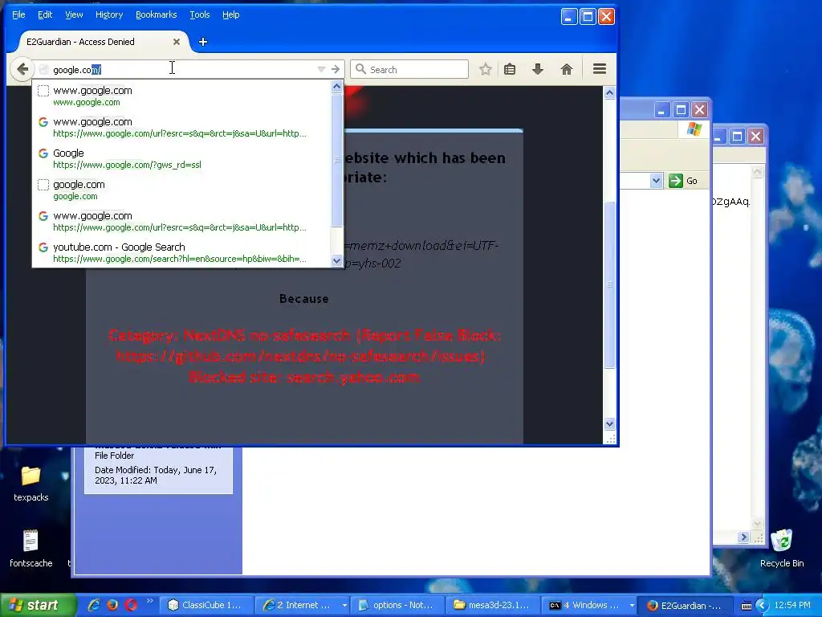The image size is (822, 617).
Task: Switch to ClassiCube taskbar item
Action: pyautogui.click(x=206, y=606)
